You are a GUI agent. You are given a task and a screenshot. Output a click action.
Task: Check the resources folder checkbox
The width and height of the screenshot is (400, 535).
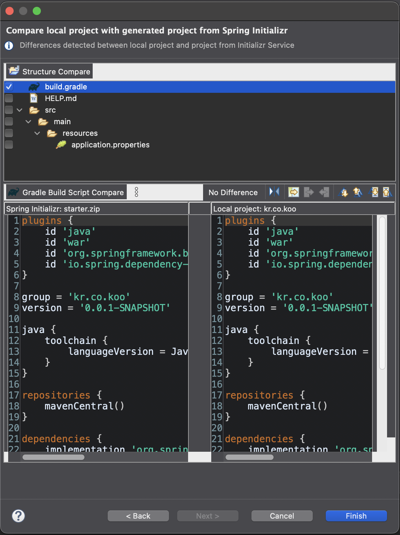pyautogui.click(x=9, y=133)
